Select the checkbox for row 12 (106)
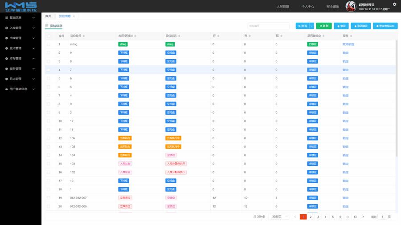 (x=49, y=138)
